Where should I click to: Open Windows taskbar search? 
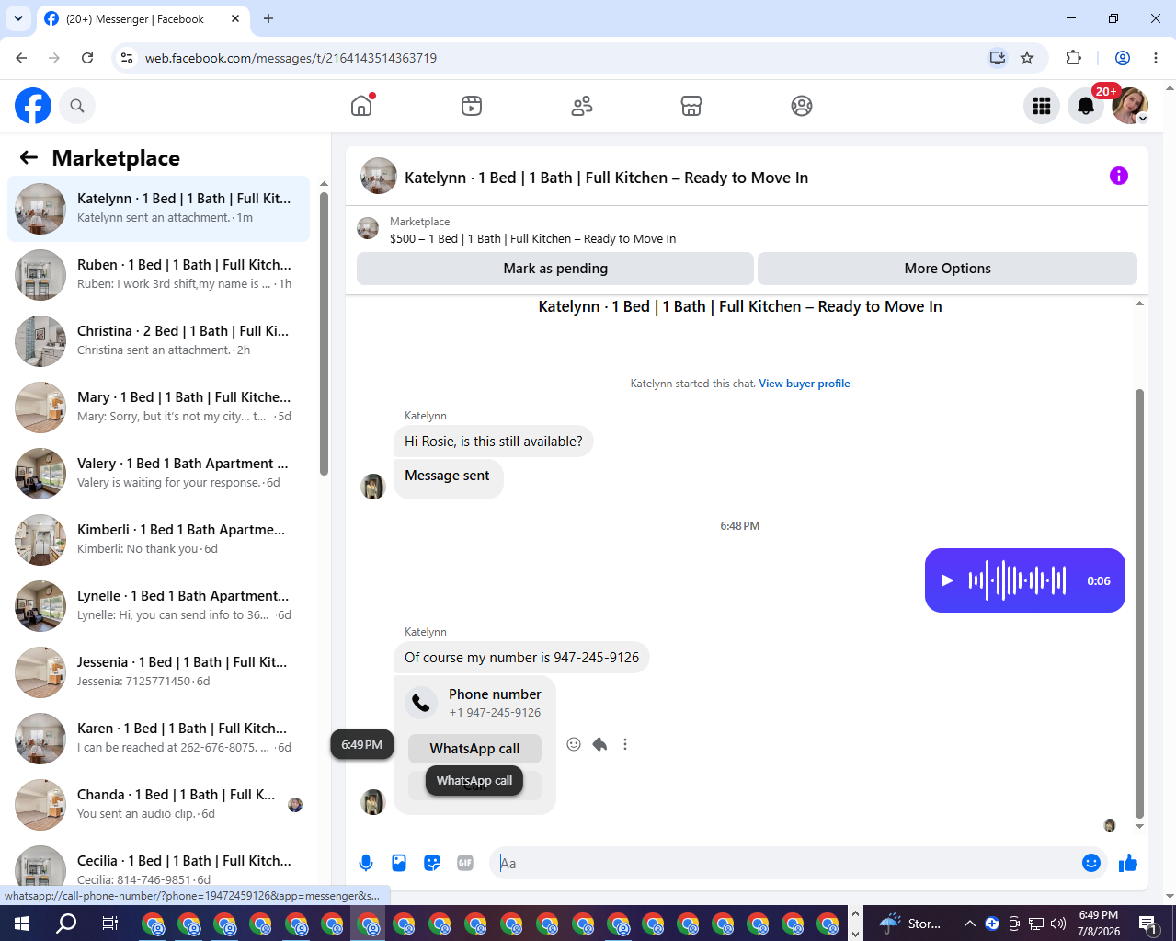tap(66, 924)
